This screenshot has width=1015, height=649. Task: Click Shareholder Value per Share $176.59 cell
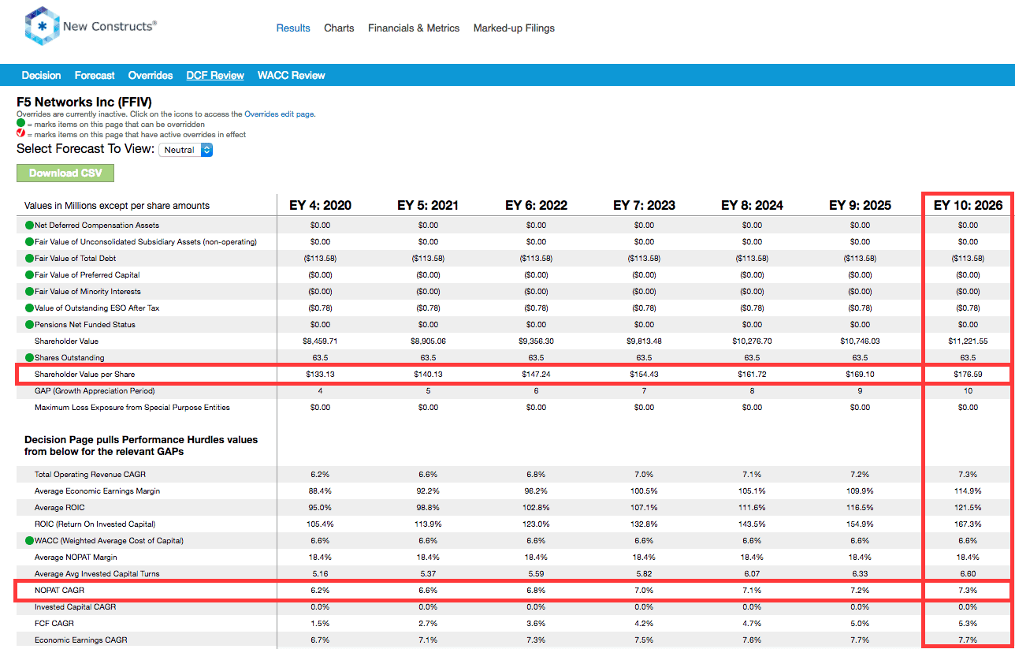pyautogui.click(x=968, y=374)
